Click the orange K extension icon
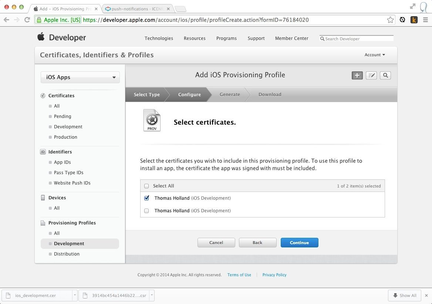The image size is (432, 304). (x=414, y=20)
